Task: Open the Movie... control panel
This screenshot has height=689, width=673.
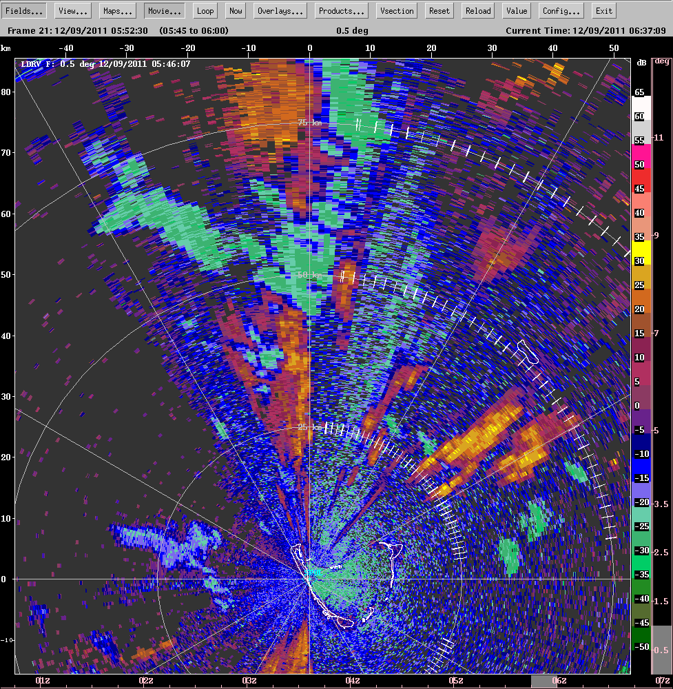Action: (165, 11)
